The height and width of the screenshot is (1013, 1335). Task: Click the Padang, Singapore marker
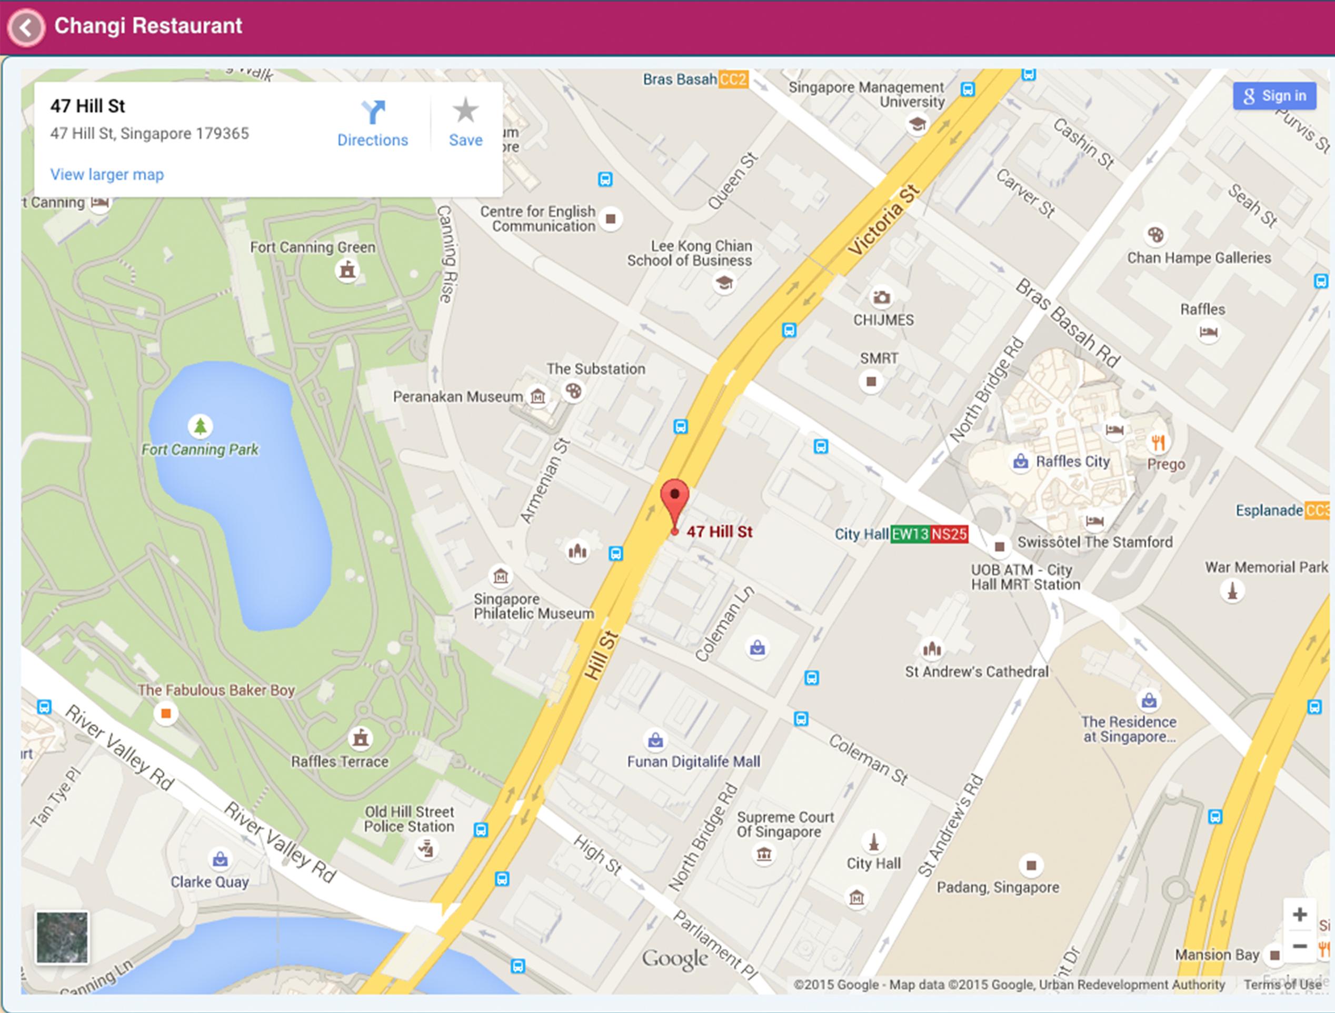[1031, 866]
